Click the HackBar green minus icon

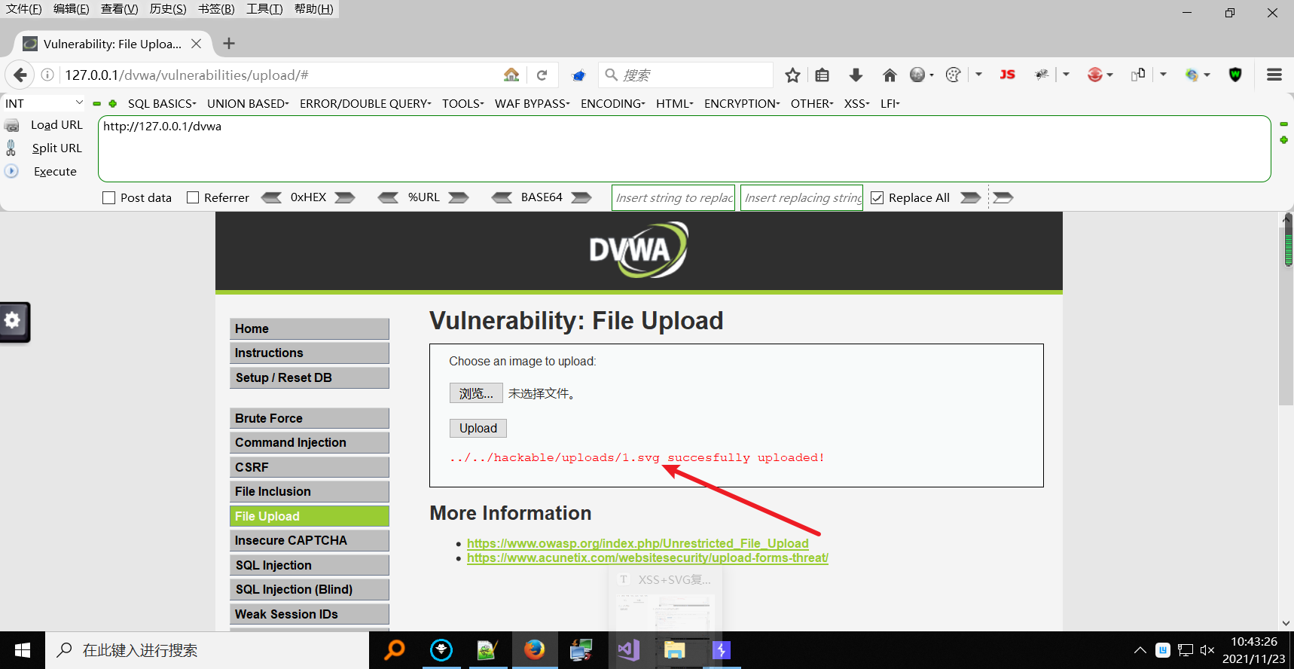coord(96,103)
